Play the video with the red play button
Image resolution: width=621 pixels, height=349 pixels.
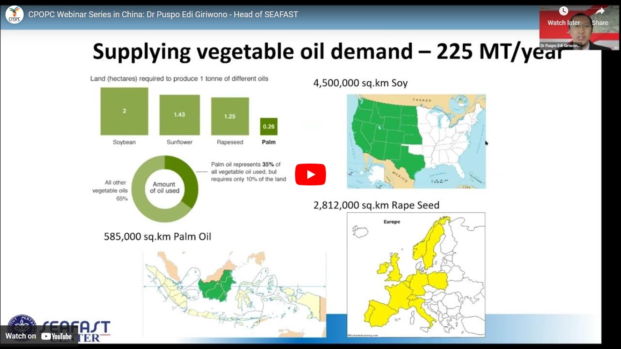[310, 174]
